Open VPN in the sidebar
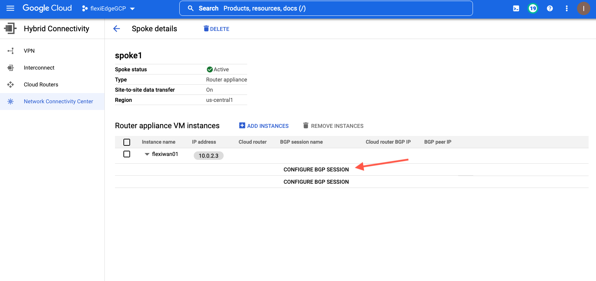Screen dimensions: 596x281 (x=52, y=51)
